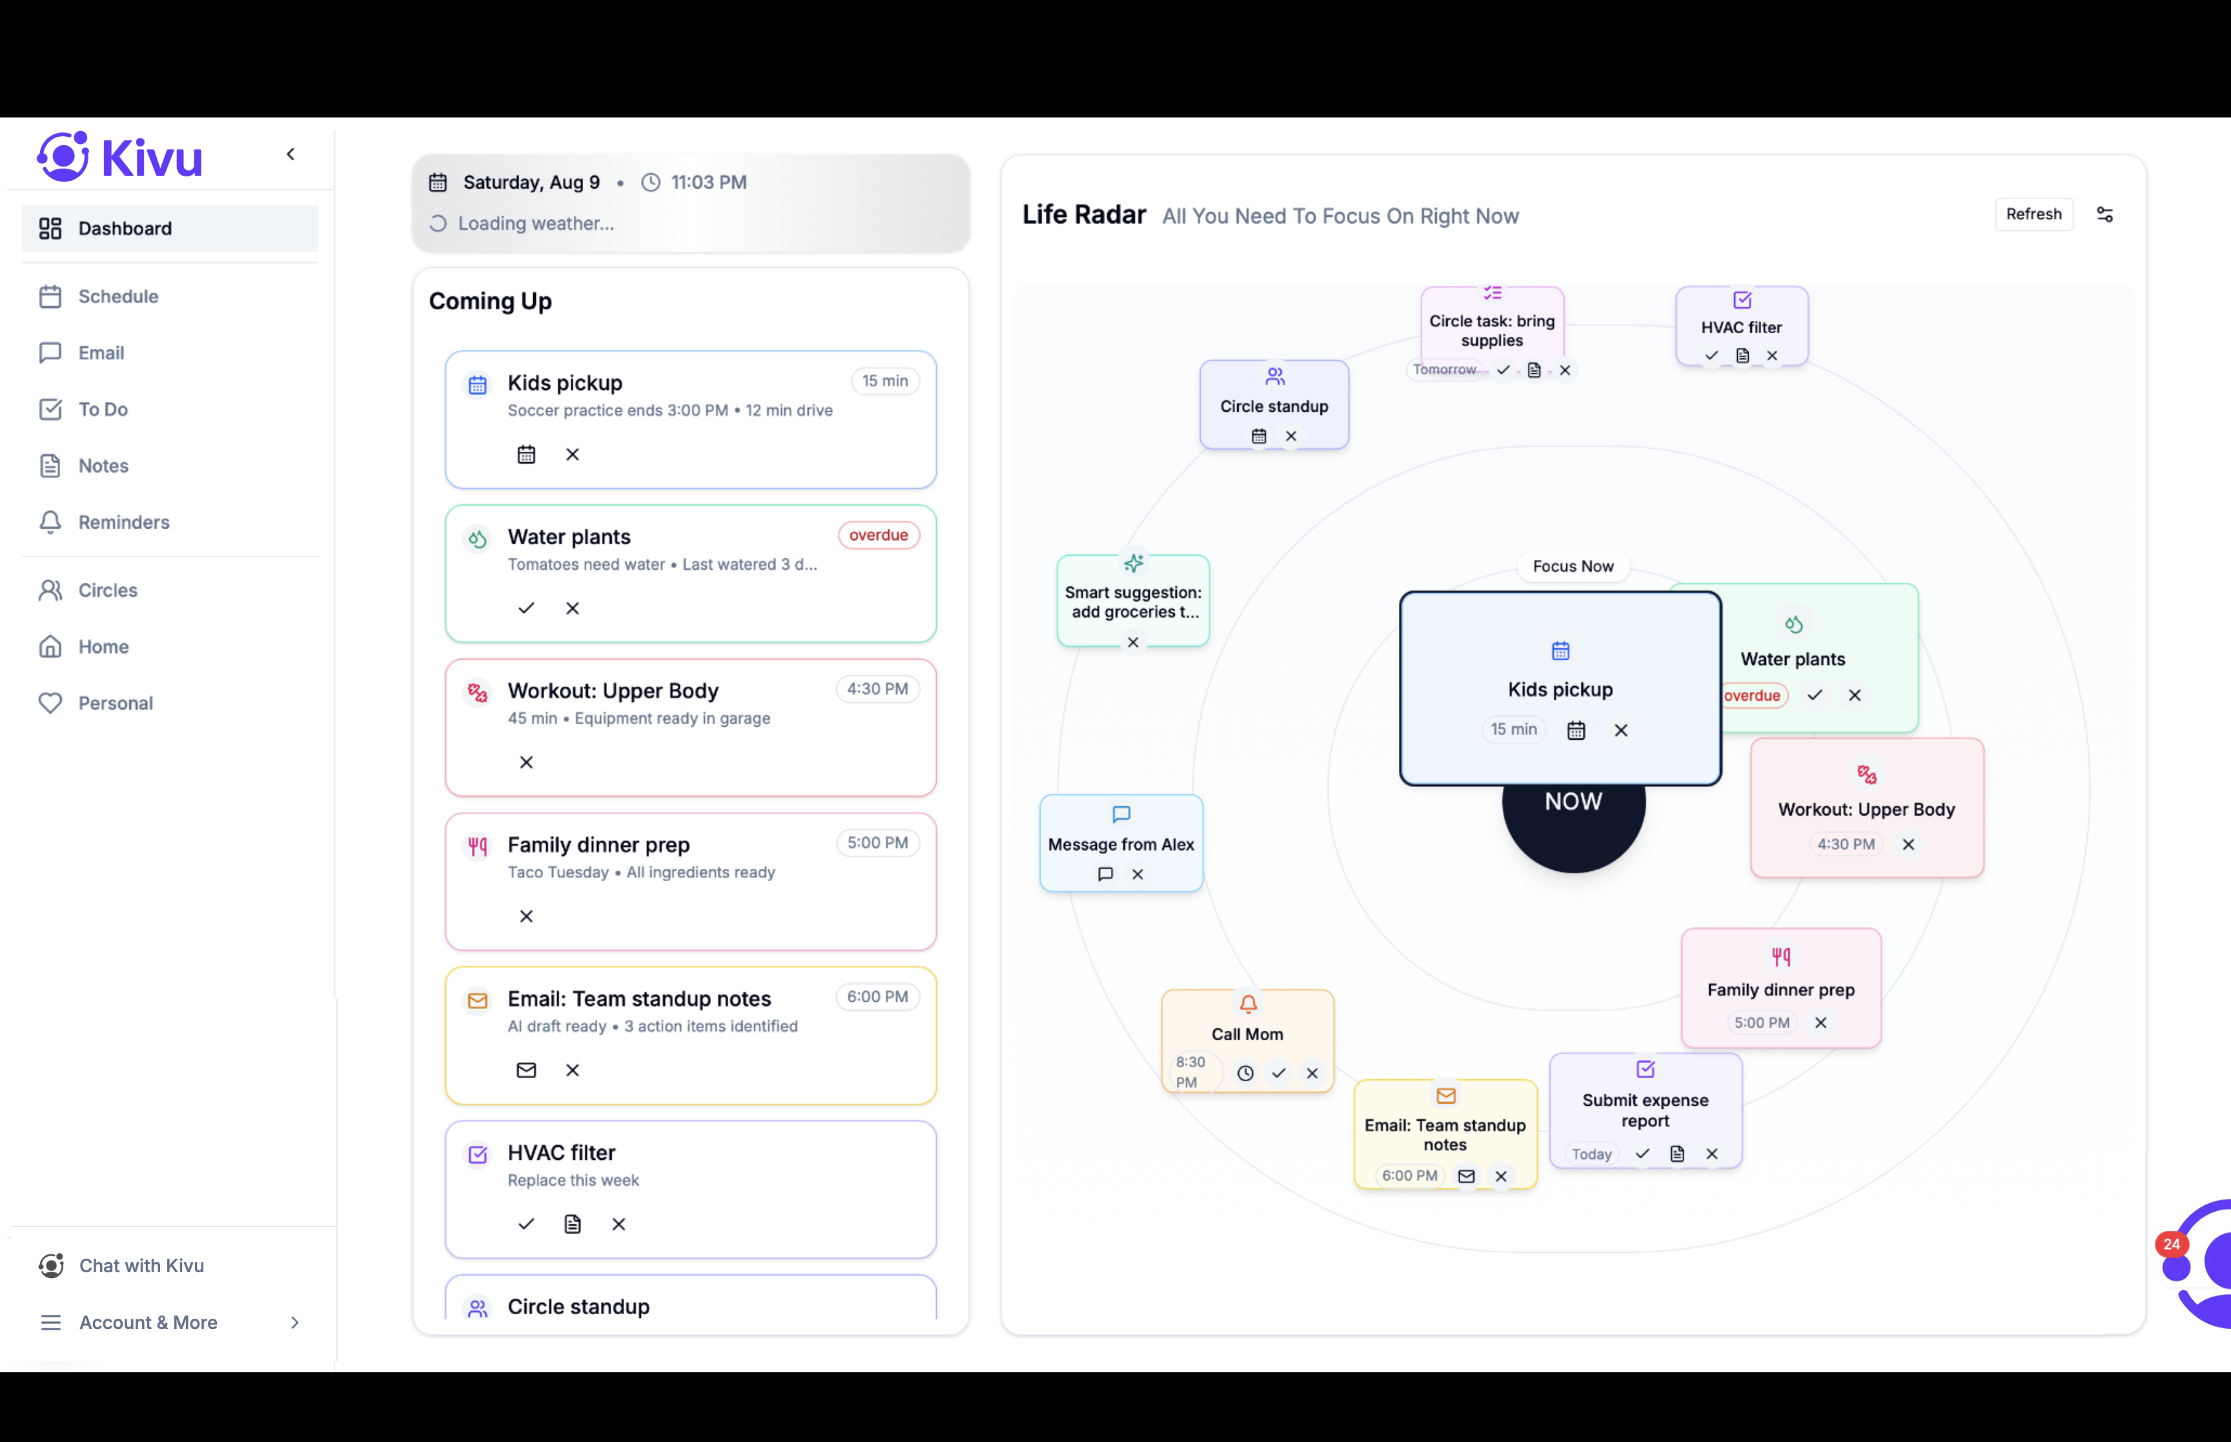Image resolution: width=2231 pixels, height=1442 pixels.
Task: Collapse the sidebar using the chevron
Action: 290,154
